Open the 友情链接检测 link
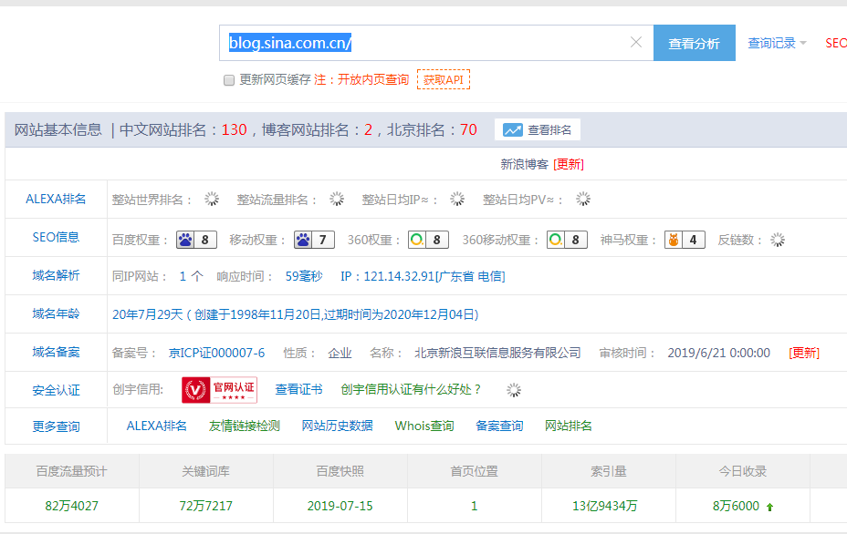 [245, 426]
